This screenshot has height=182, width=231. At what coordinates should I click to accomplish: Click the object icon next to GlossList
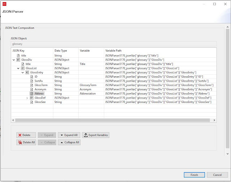[x=22, y=68]
